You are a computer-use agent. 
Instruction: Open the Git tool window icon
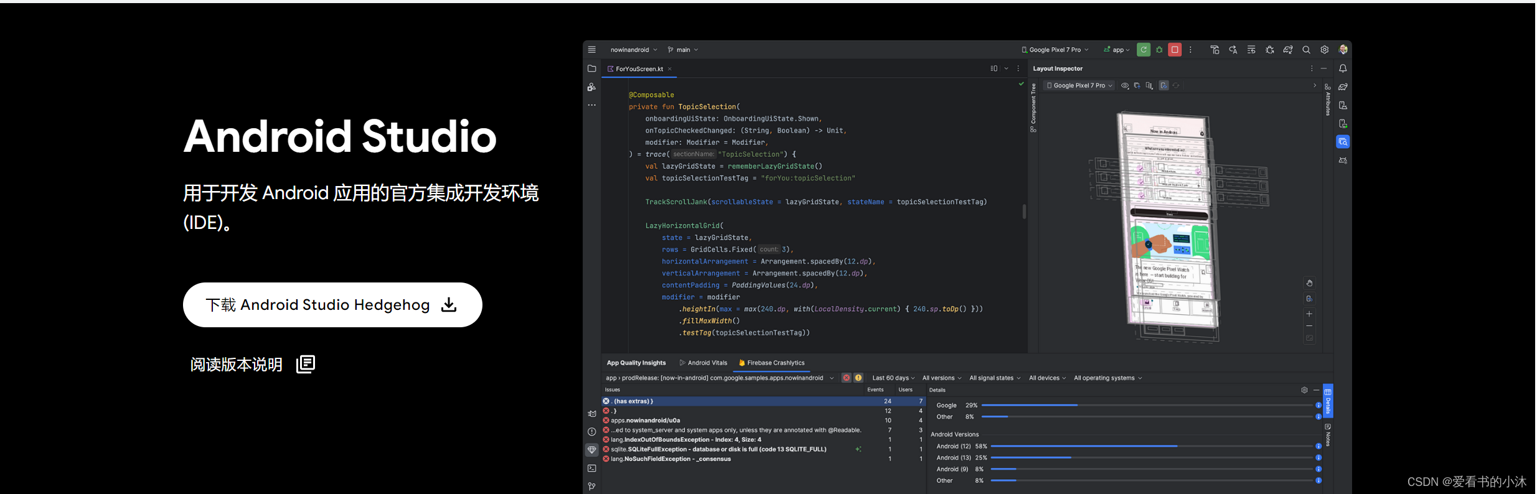coord(591,487)
